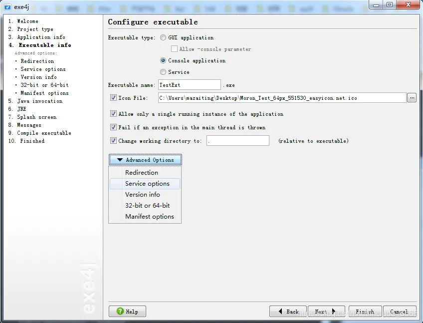This screenshot has height=323, width=423.
Task: Toggle Fail if an exception is thrown checkbox
Action: click(113, 127)
